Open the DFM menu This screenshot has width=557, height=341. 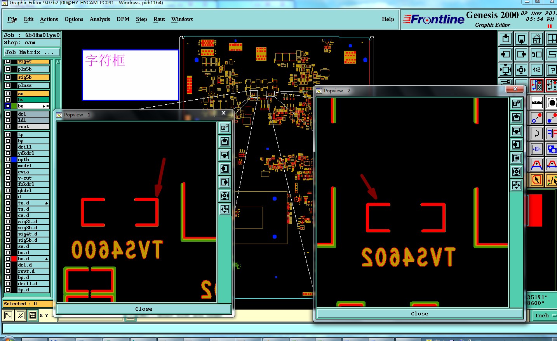tap(123, 19)
